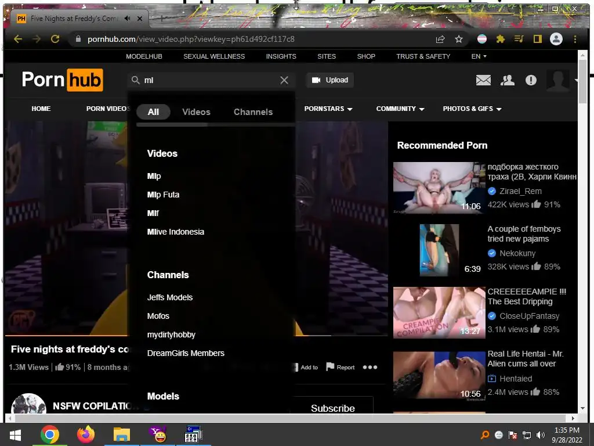
Task: Open the three-dot more options
Action: [x=370, y=367]
